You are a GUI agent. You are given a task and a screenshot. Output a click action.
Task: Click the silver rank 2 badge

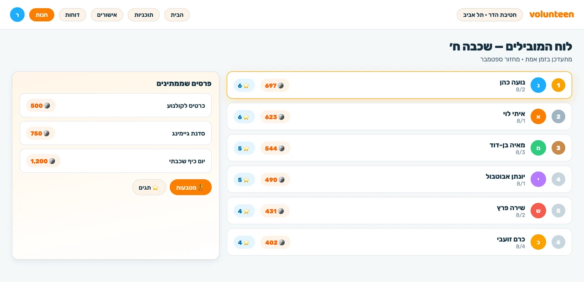pos(558,116)
